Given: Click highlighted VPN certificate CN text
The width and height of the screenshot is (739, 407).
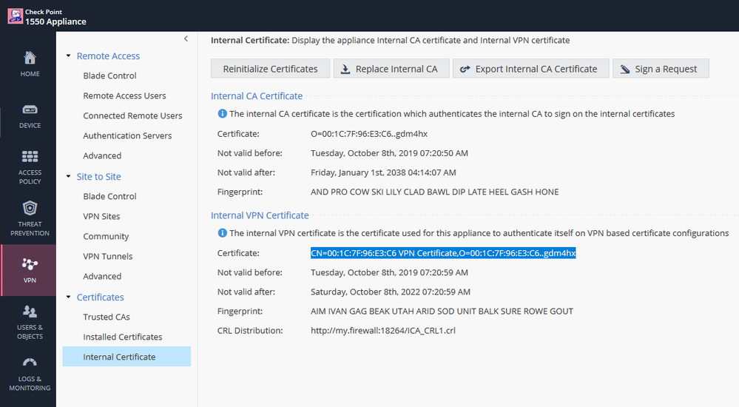Looking at the screenshot, I should point(443,253).
